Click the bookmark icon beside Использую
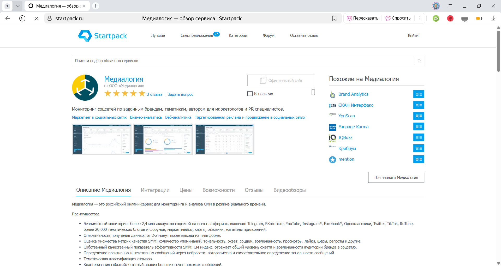This screenshot has width=501, height=266. (313, 92)
